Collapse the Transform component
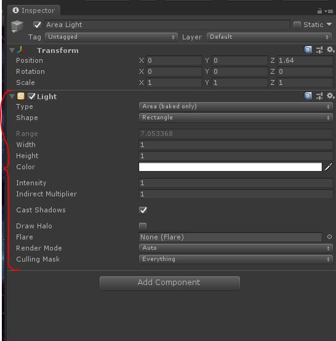Viewport: 336px width, 341px height. coord(12,50)
